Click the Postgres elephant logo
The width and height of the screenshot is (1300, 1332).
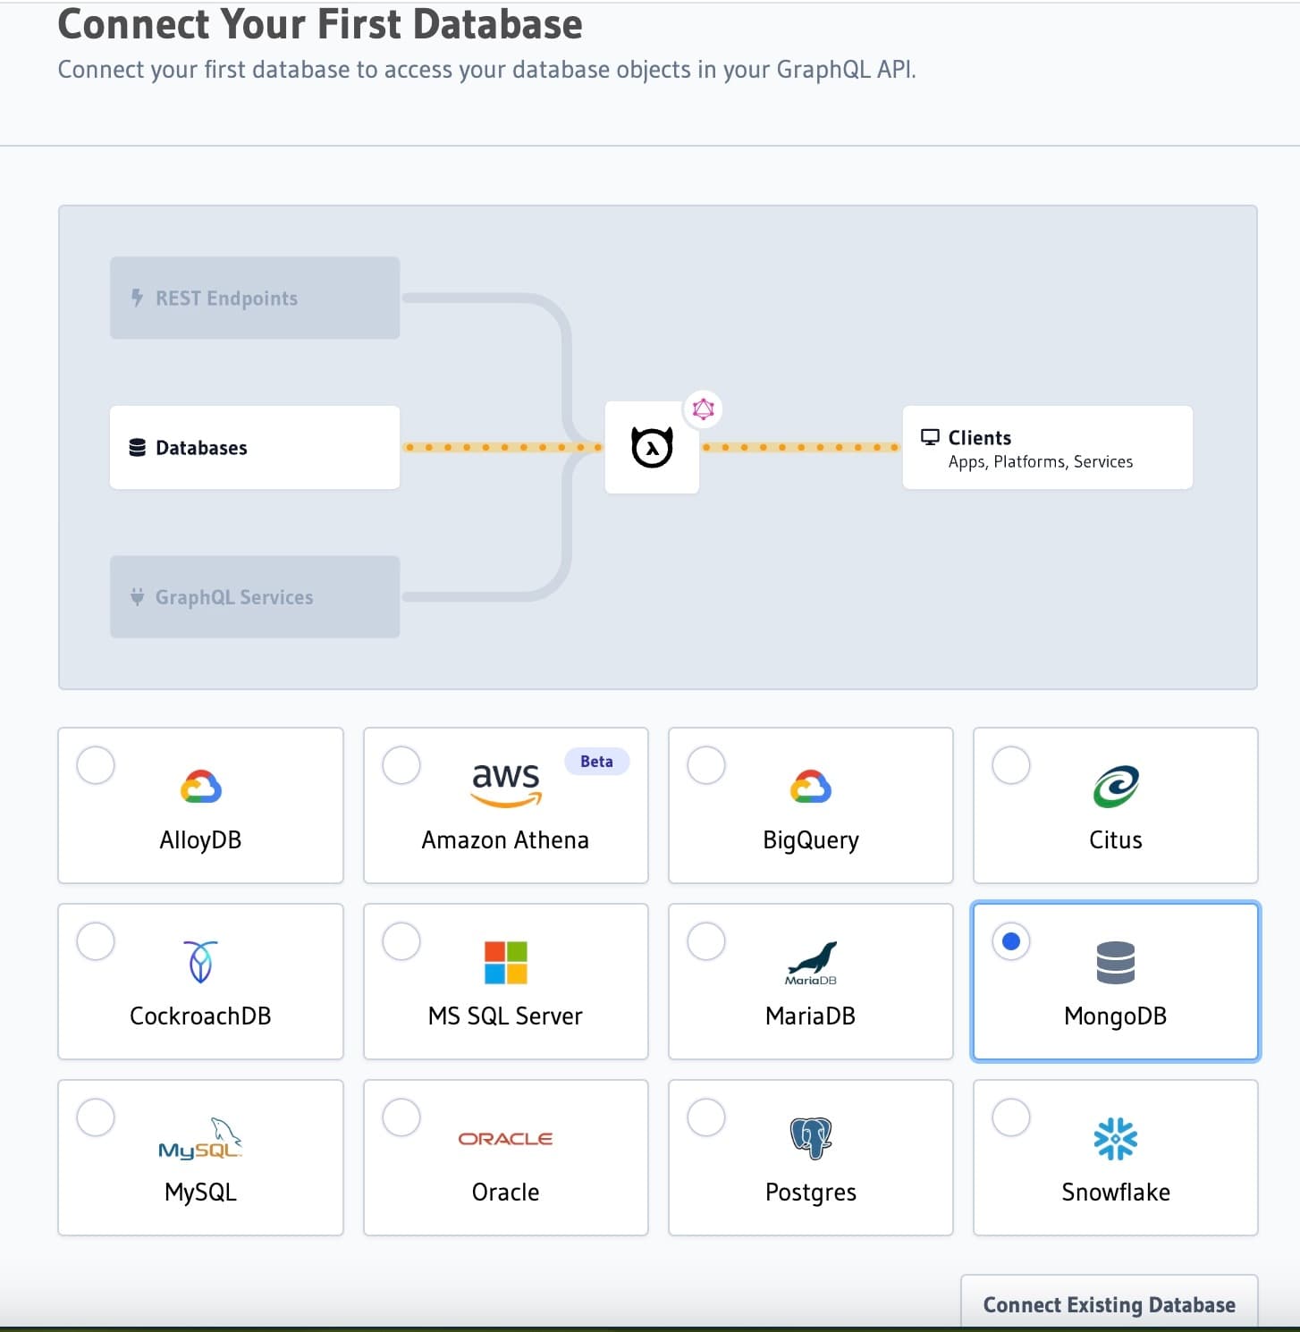tap(811, 1138)
